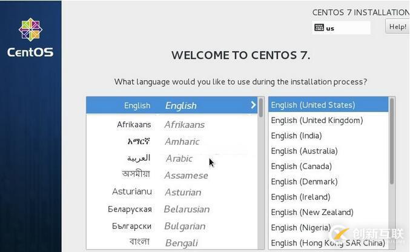The width and height of the screenshot is (410, 252).
Task: Select English in the language list
Action: coord(172,105)
